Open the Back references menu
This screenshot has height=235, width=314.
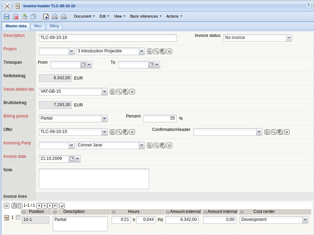tap(146, 16)
